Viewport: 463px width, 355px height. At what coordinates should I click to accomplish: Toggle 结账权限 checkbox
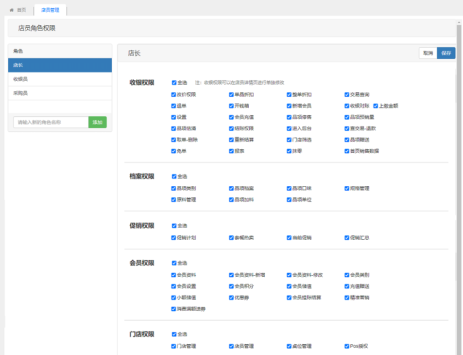[x=231, y=128]
